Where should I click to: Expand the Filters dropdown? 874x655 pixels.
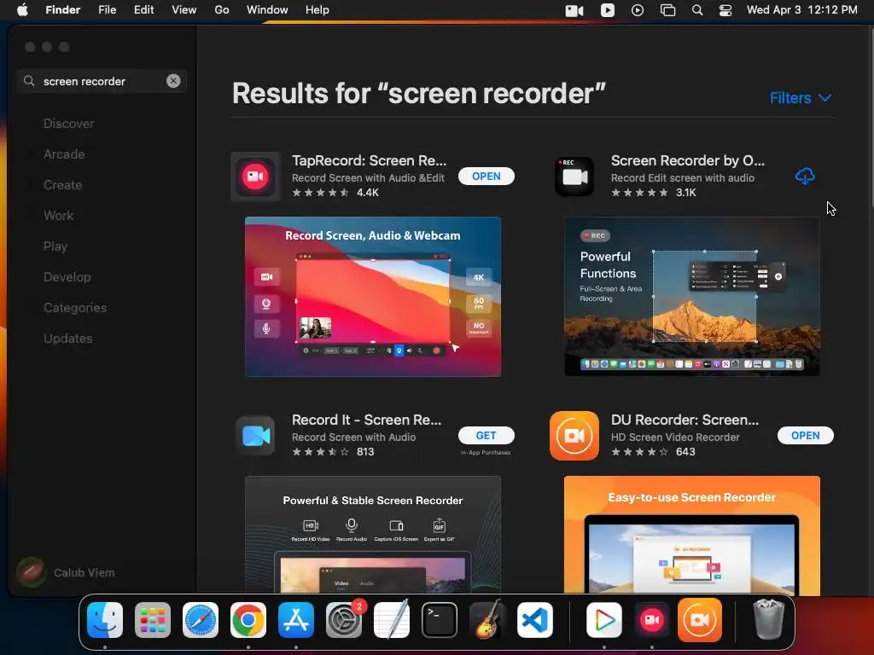[801, 98]
